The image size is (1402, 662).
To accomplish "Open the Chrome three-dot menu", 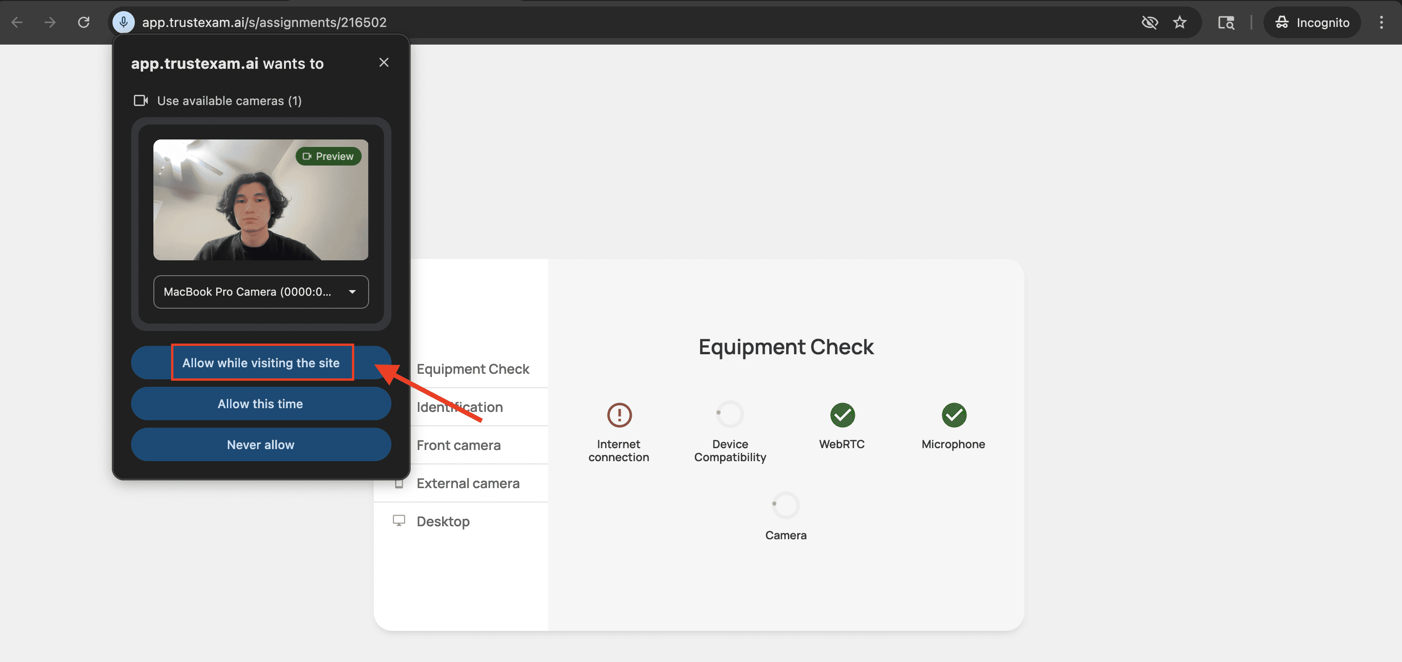I will pos(1382,22).
